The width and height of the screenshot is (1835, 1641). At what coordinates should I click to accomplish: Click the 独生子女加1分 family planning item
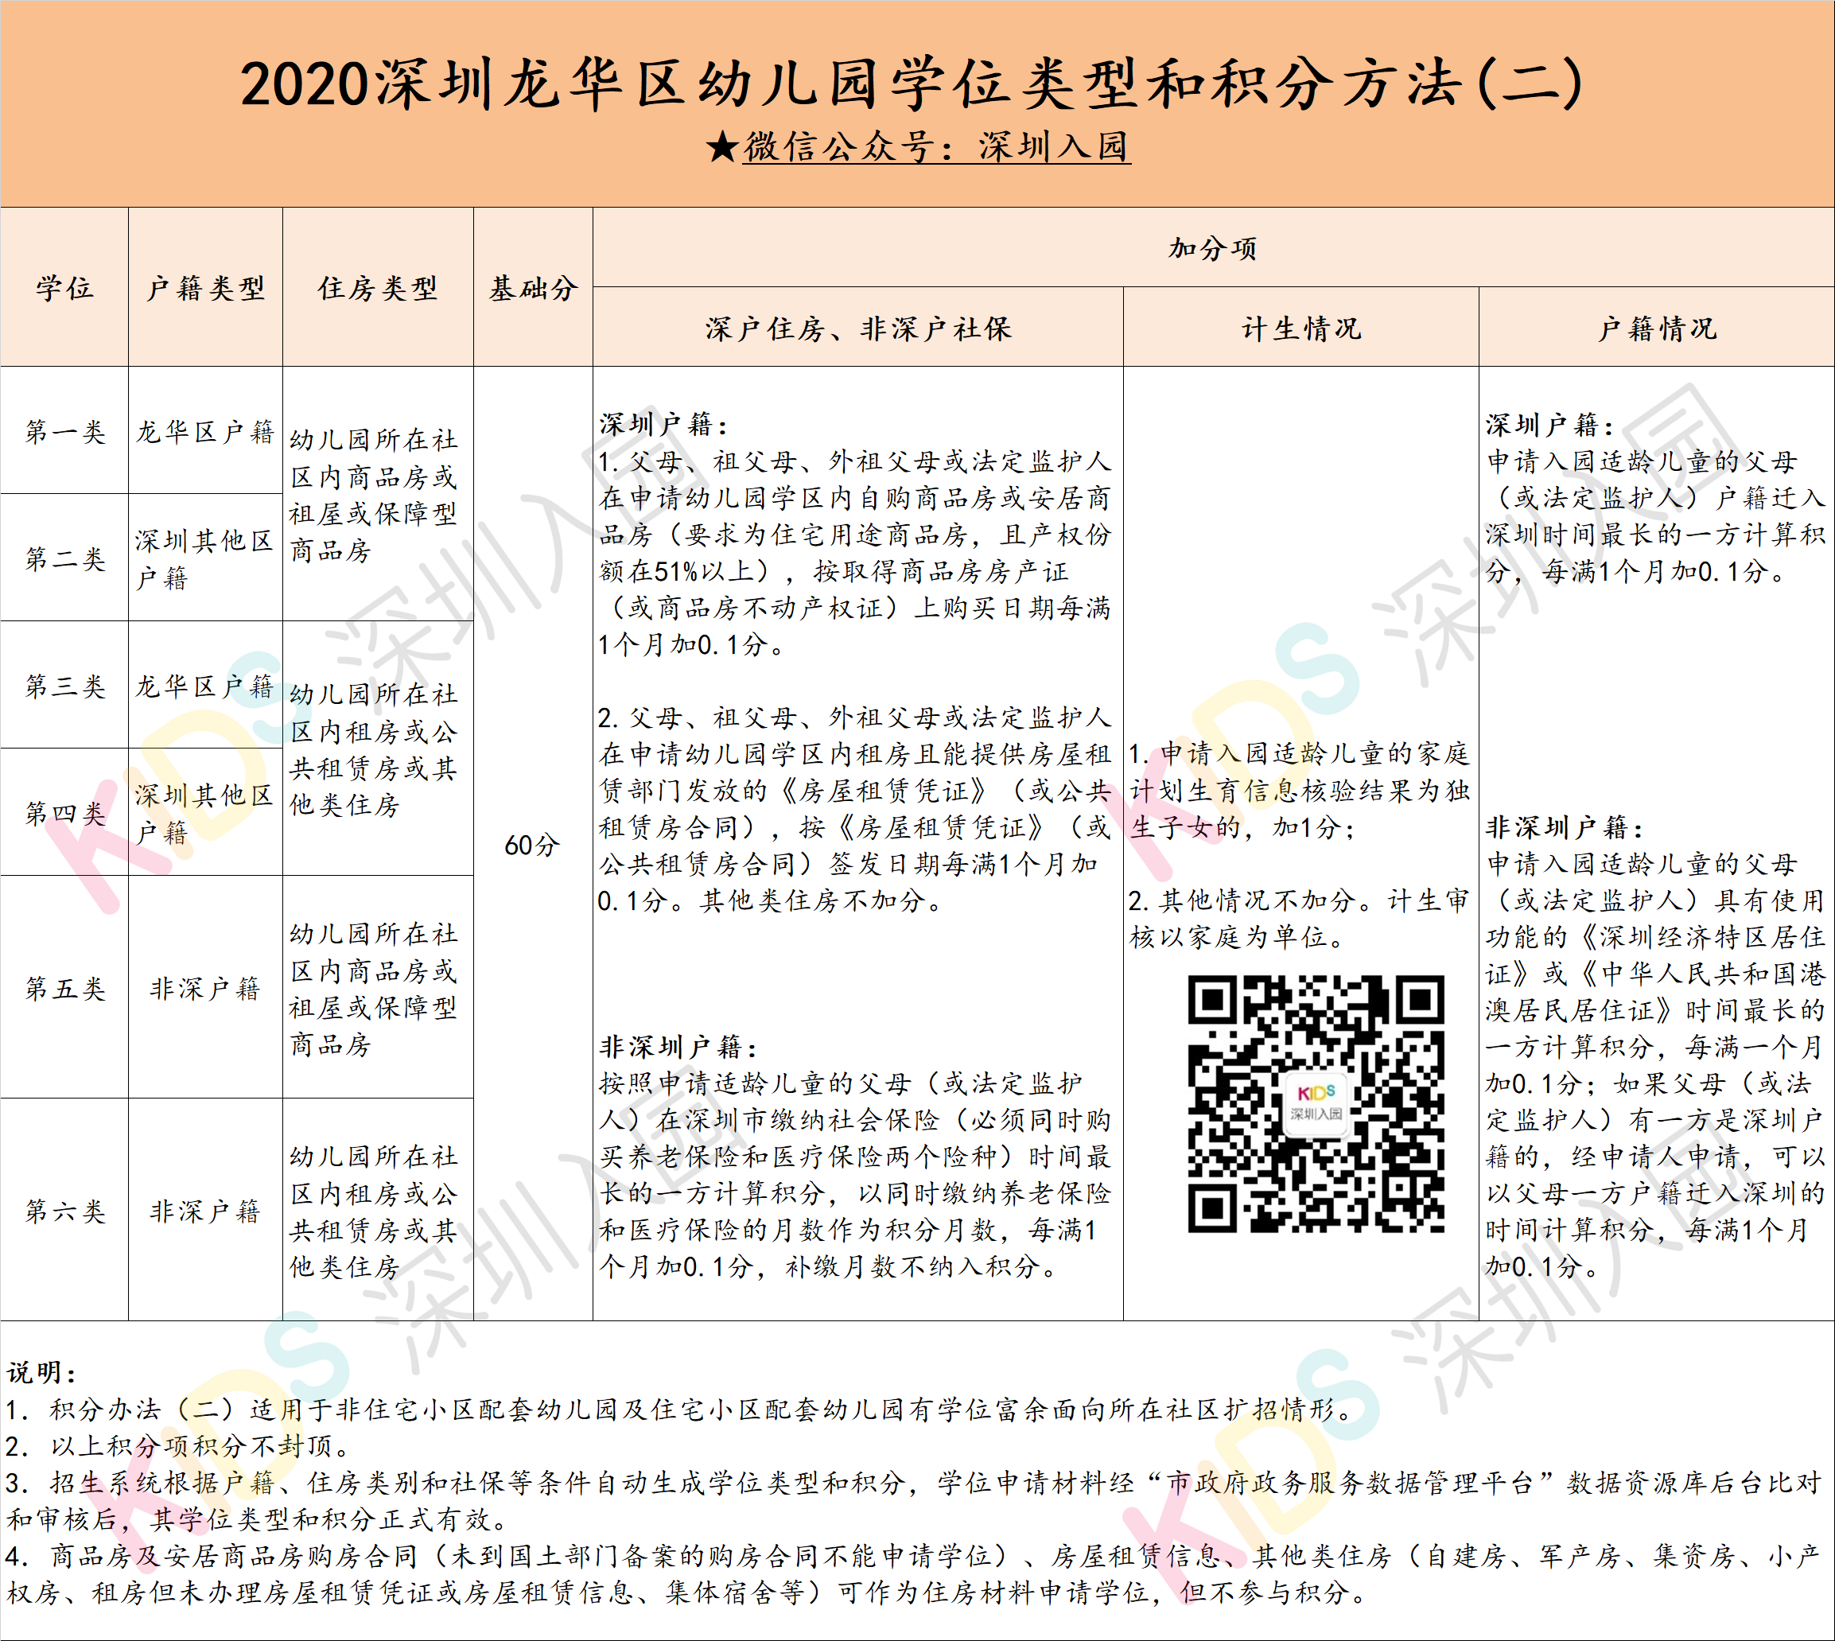point(1300,790)
